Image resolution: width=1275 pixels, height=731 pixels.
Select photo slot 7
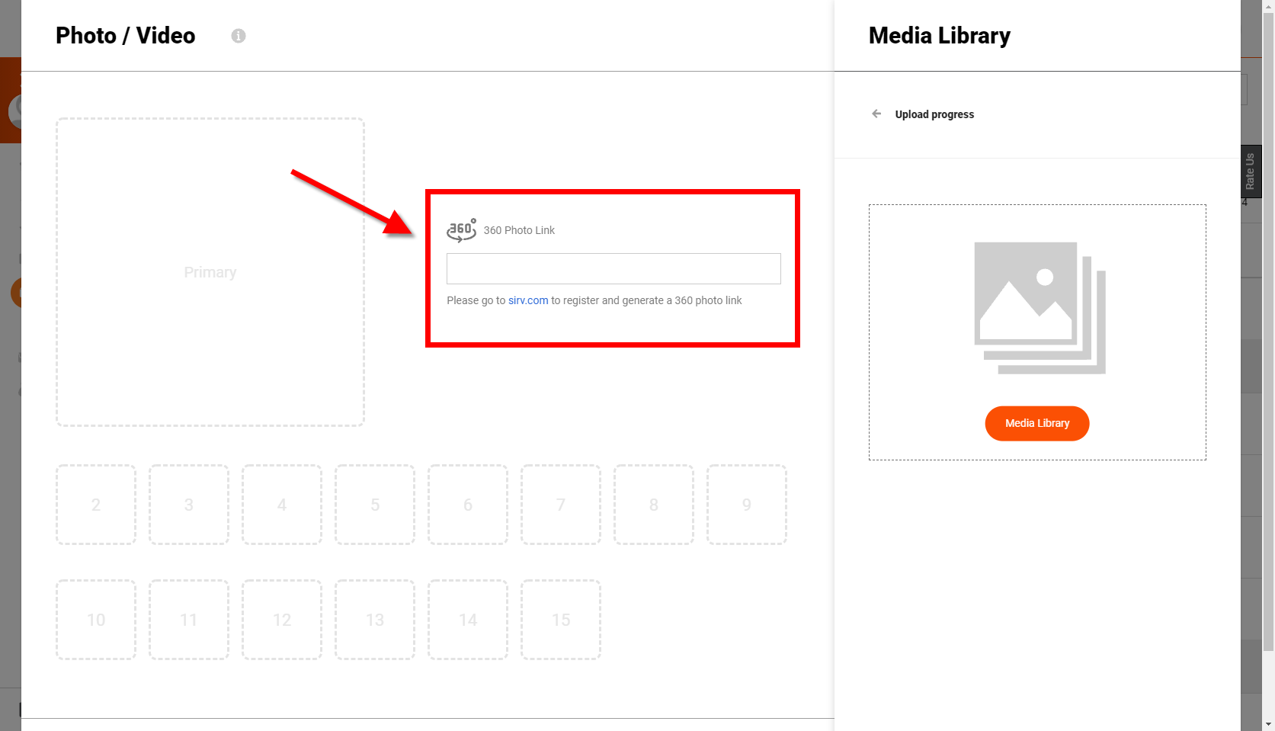pos(561,505)
